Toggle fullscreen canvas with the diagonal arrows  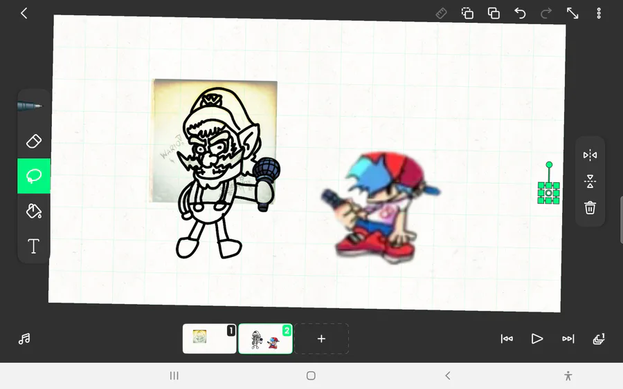pyautogui.click(x=572, y=14)
